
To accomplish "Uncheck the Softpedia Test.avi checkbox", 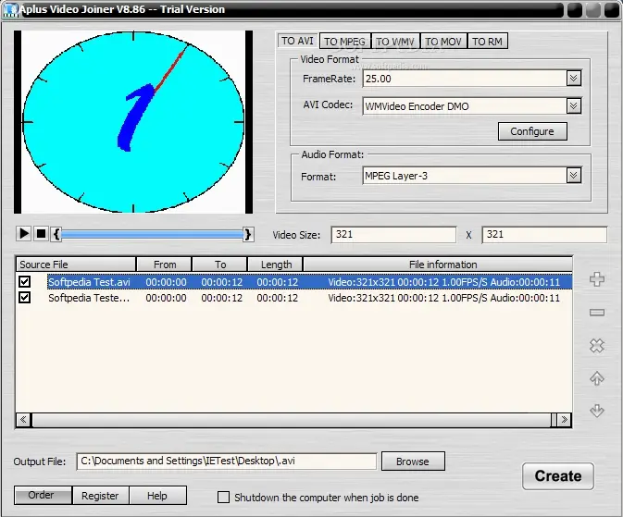I will [25, 281].
